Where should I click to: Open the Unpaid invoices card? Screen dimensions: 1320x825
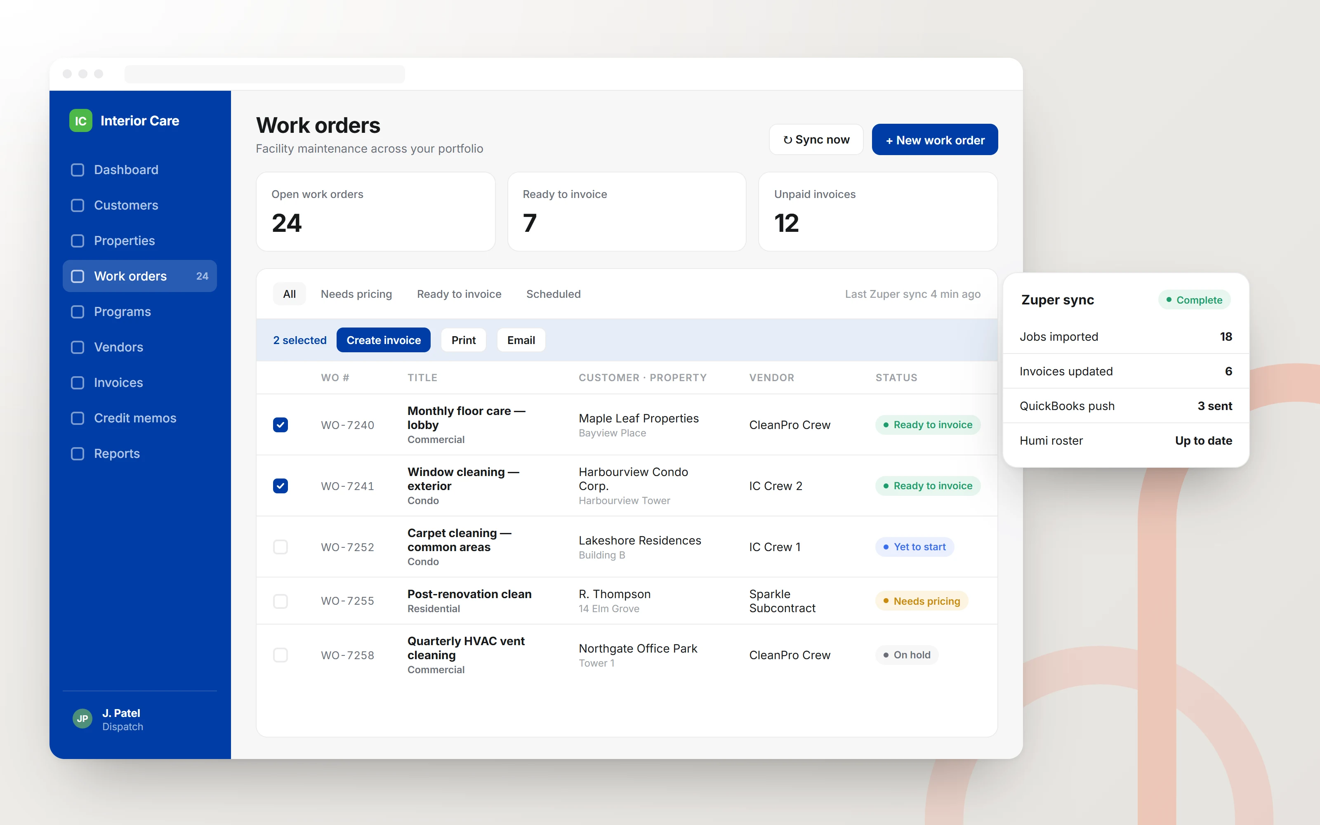878,212
